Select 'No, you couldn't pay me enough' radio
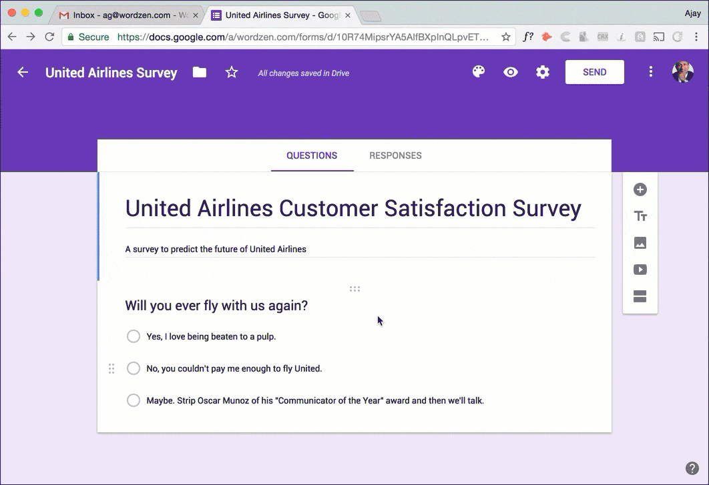Image resolution: width=709 pixels, height=485 pixels. [x=134, y=368]
